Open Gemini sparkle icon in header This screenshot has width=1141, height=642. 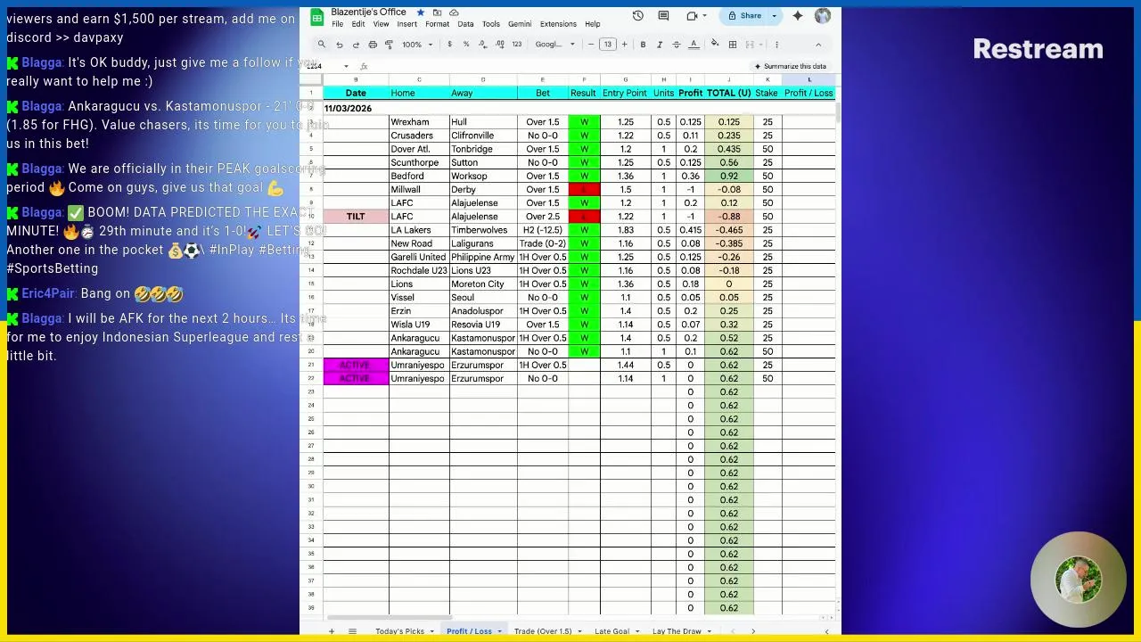click(x=798, y=16)
